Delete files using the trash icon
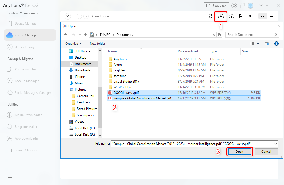The image size is (284, 185). pyautogui.click(x=251, y=16)
